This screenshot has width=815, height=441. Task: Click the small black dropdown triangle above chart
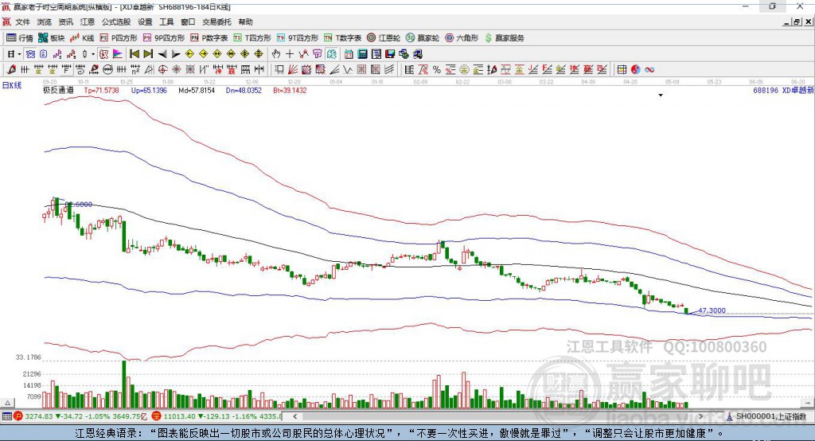(x=661, y=96)
